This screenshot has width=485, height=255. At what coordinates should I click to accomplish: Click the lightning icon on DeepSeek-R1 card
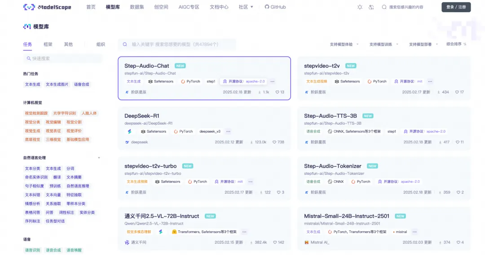point(130,131)
